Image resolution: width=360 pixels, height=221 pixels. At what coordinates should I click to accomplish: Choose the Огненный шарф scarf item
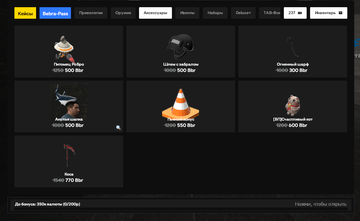[x=292, y=52]
